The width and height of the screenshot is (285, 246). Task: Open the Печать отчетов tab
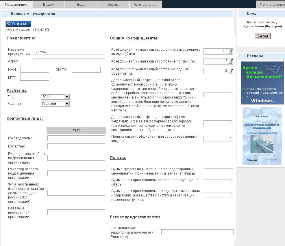point(271,5)
